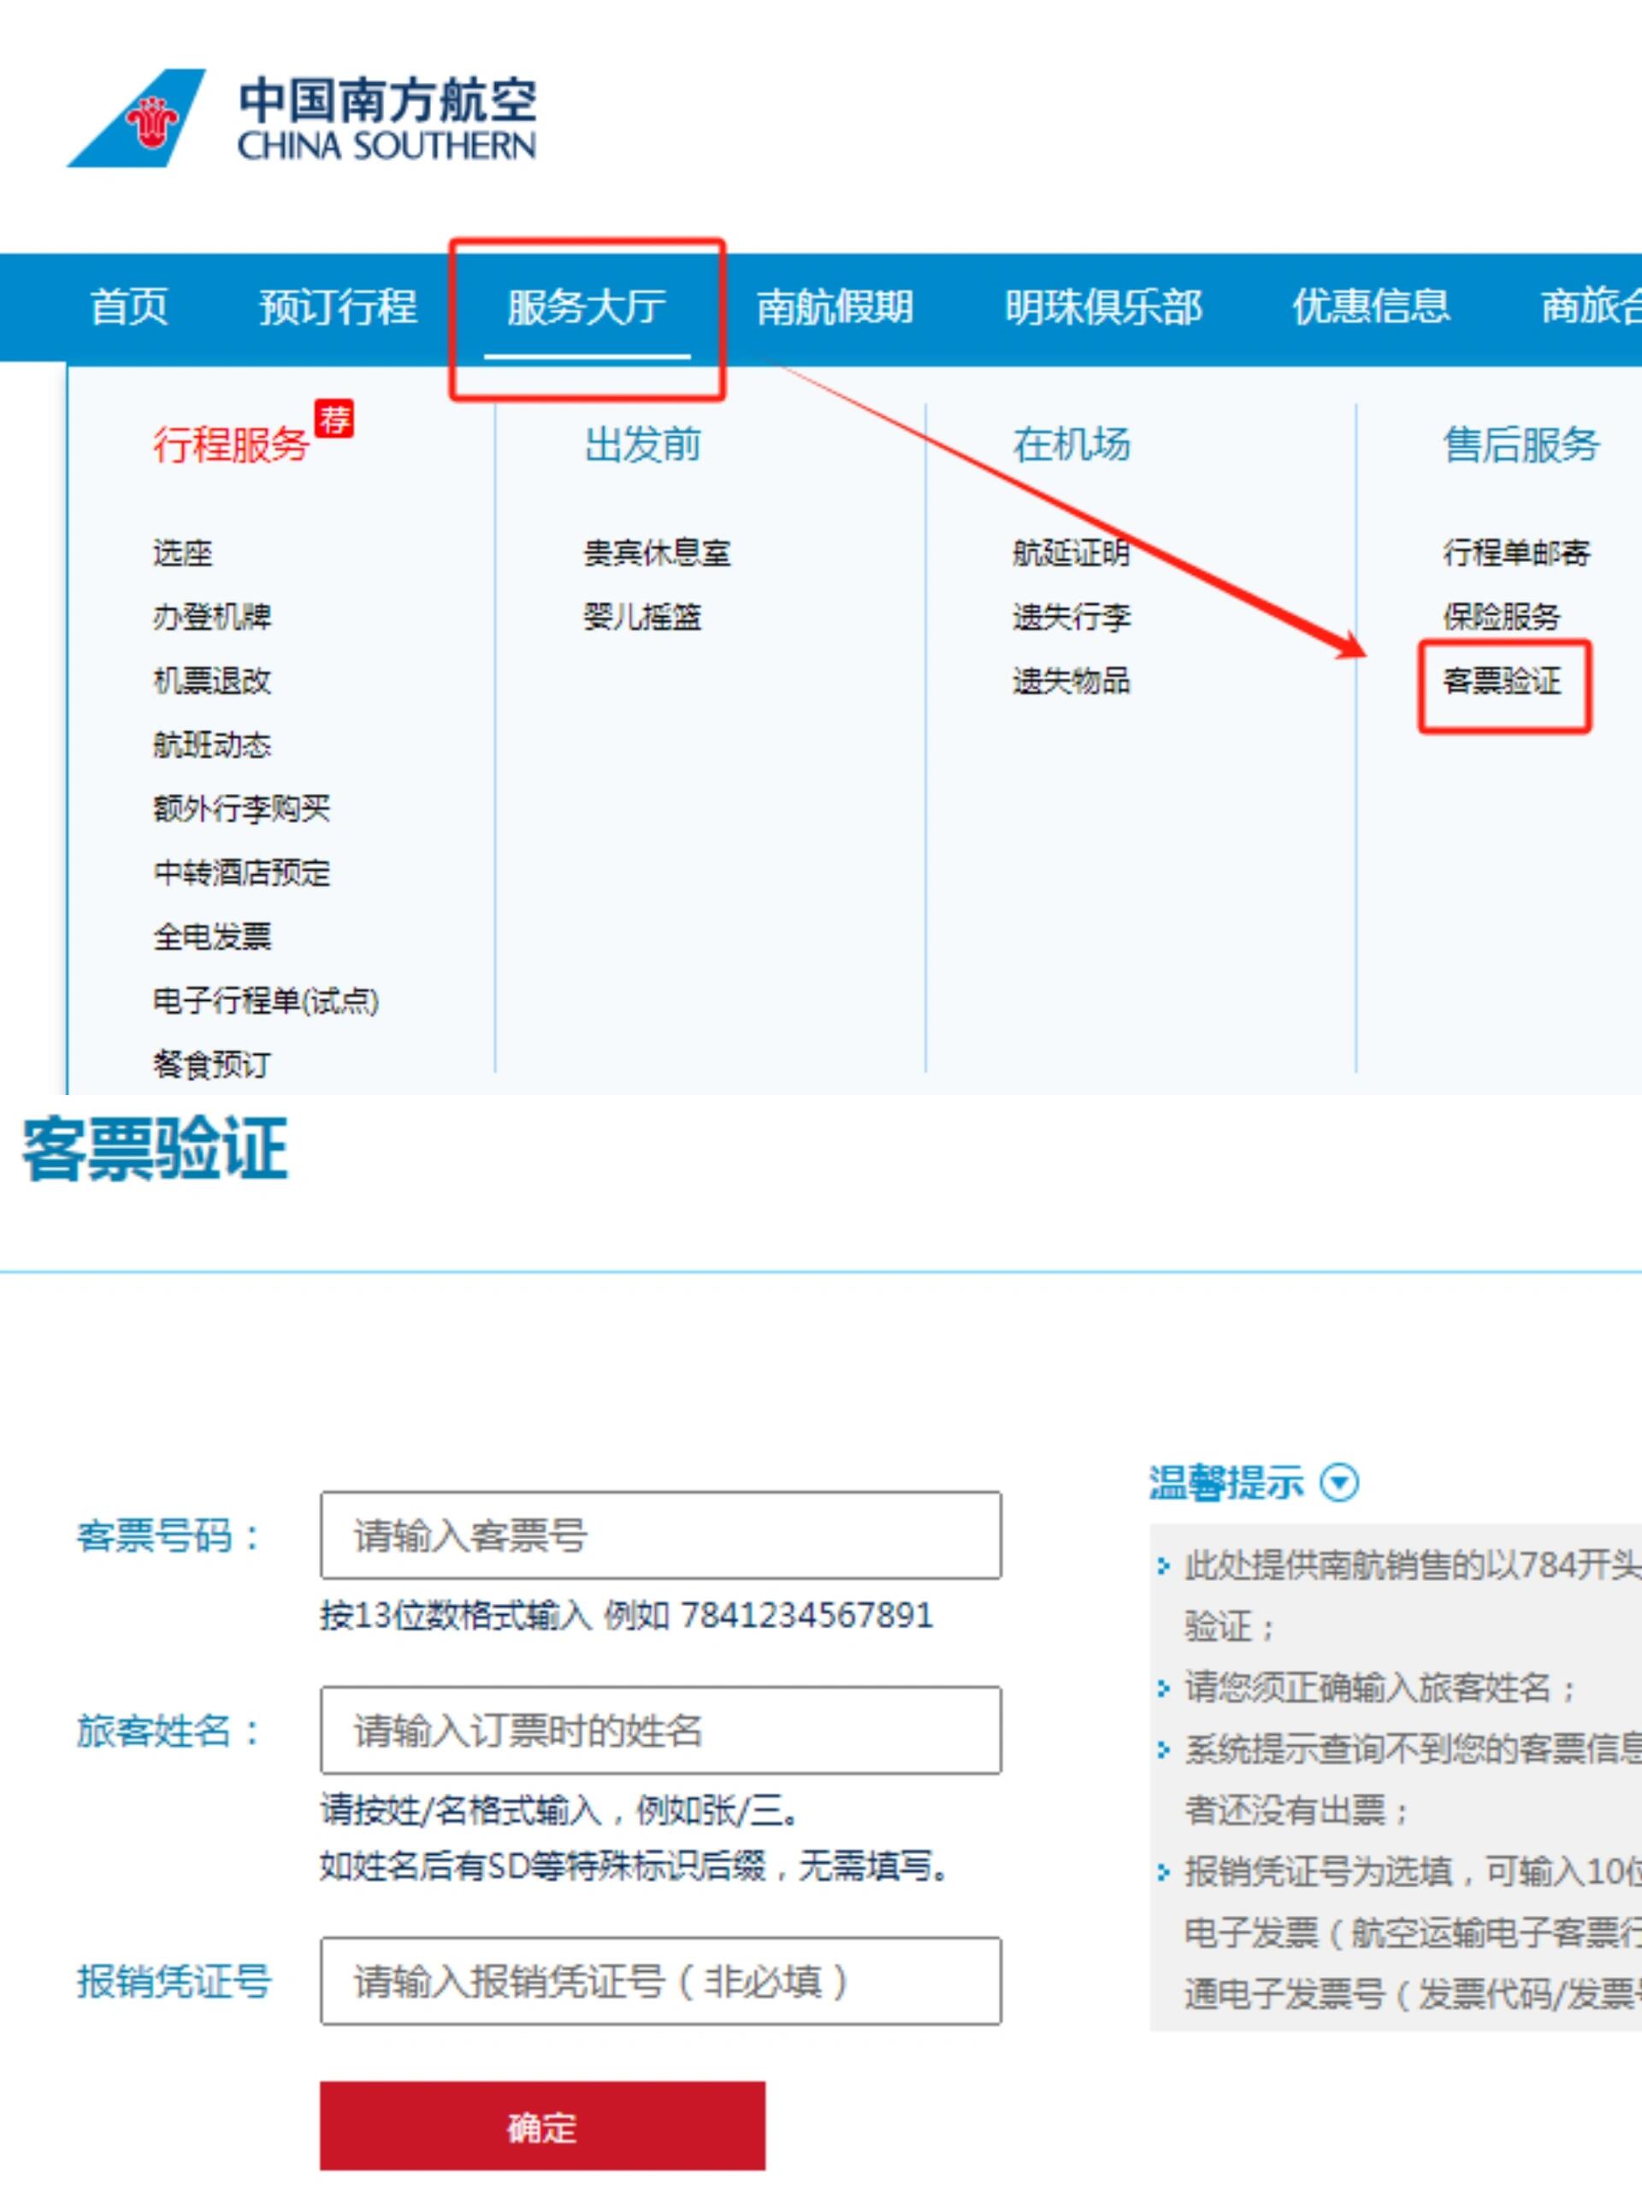Open the 全电发票 link

(212, 937)
